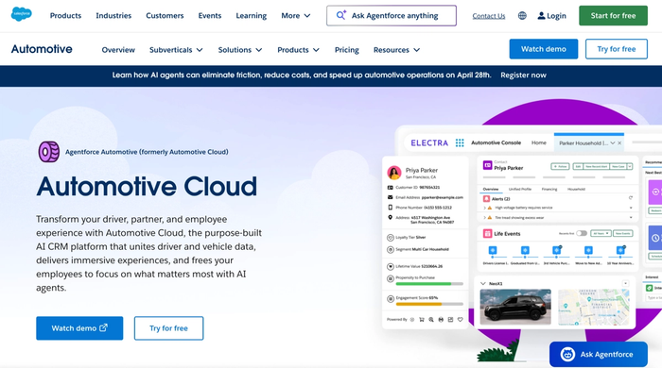
Task: Switch to the Unified Profile tab
Action: click(520, 189)
